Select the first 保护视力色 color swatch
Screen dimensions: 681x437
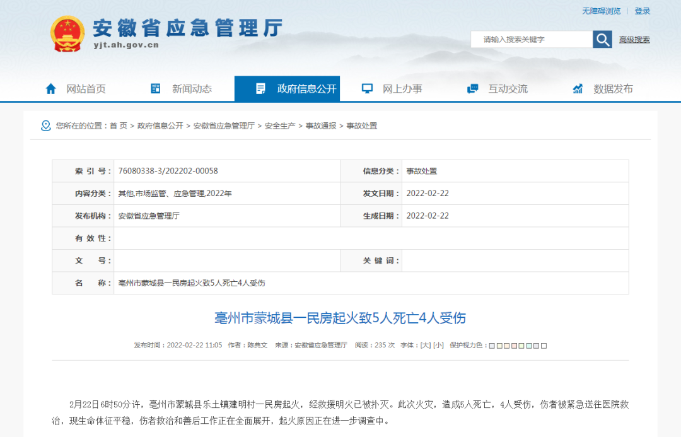coord(492,345)
